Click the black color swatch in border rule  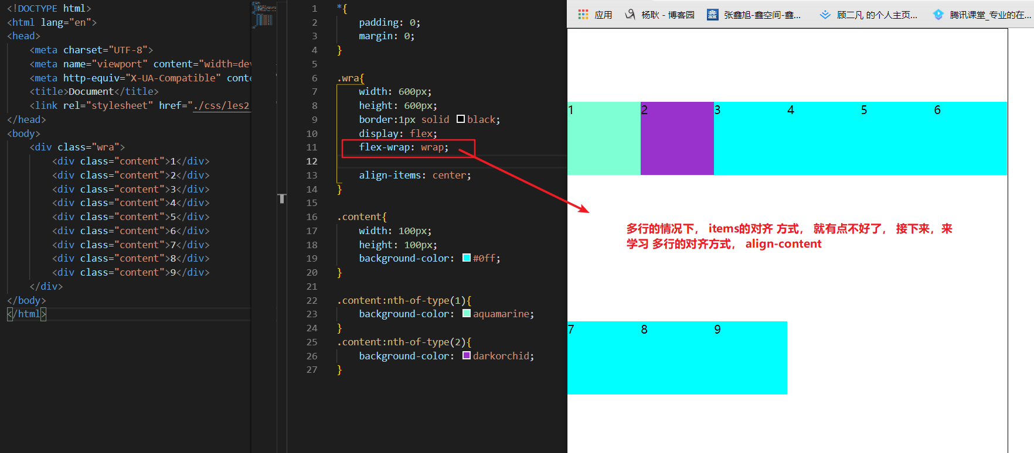(x=461, y=119)
